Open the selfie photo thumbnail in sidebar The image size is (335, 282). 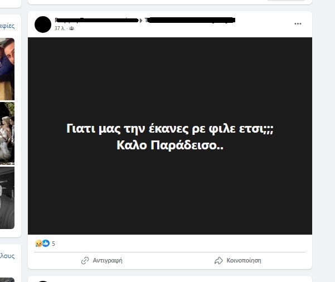[x=7, y=69]
